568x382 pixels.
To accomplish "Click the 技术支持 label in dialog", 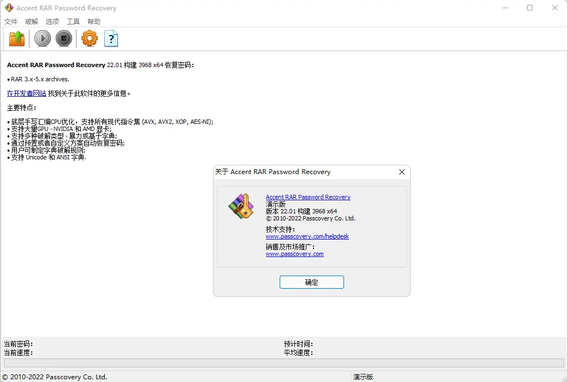I will click(280, 229).
